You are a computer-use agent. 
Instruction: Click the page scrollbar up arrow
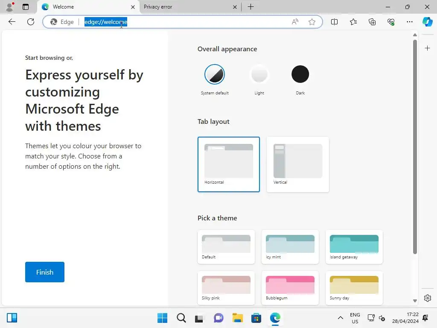click(x=415, y=35)
